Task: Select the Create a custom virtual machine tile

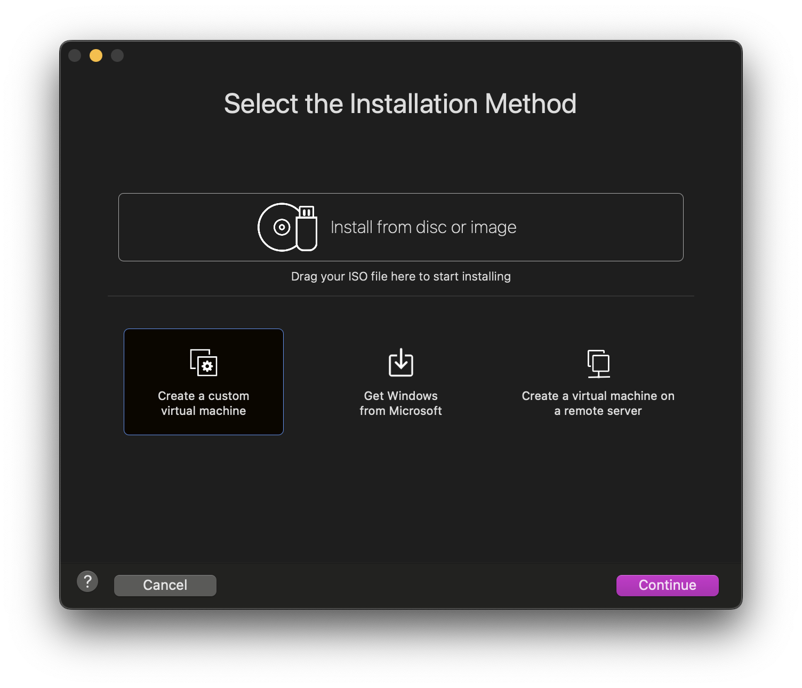Action: point(204,382)
